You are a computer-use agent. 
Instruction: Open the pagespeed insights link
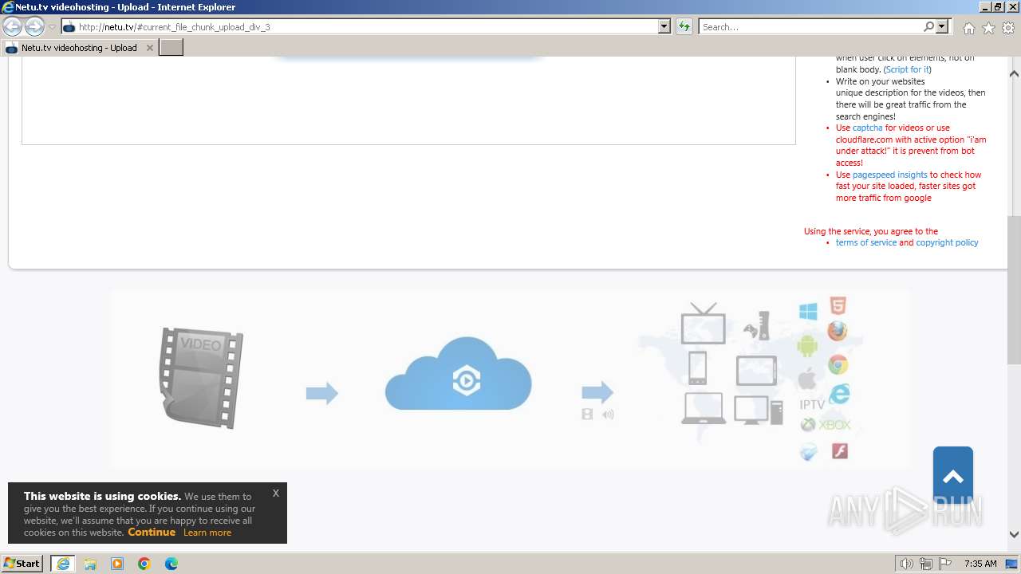pos(889,175)
